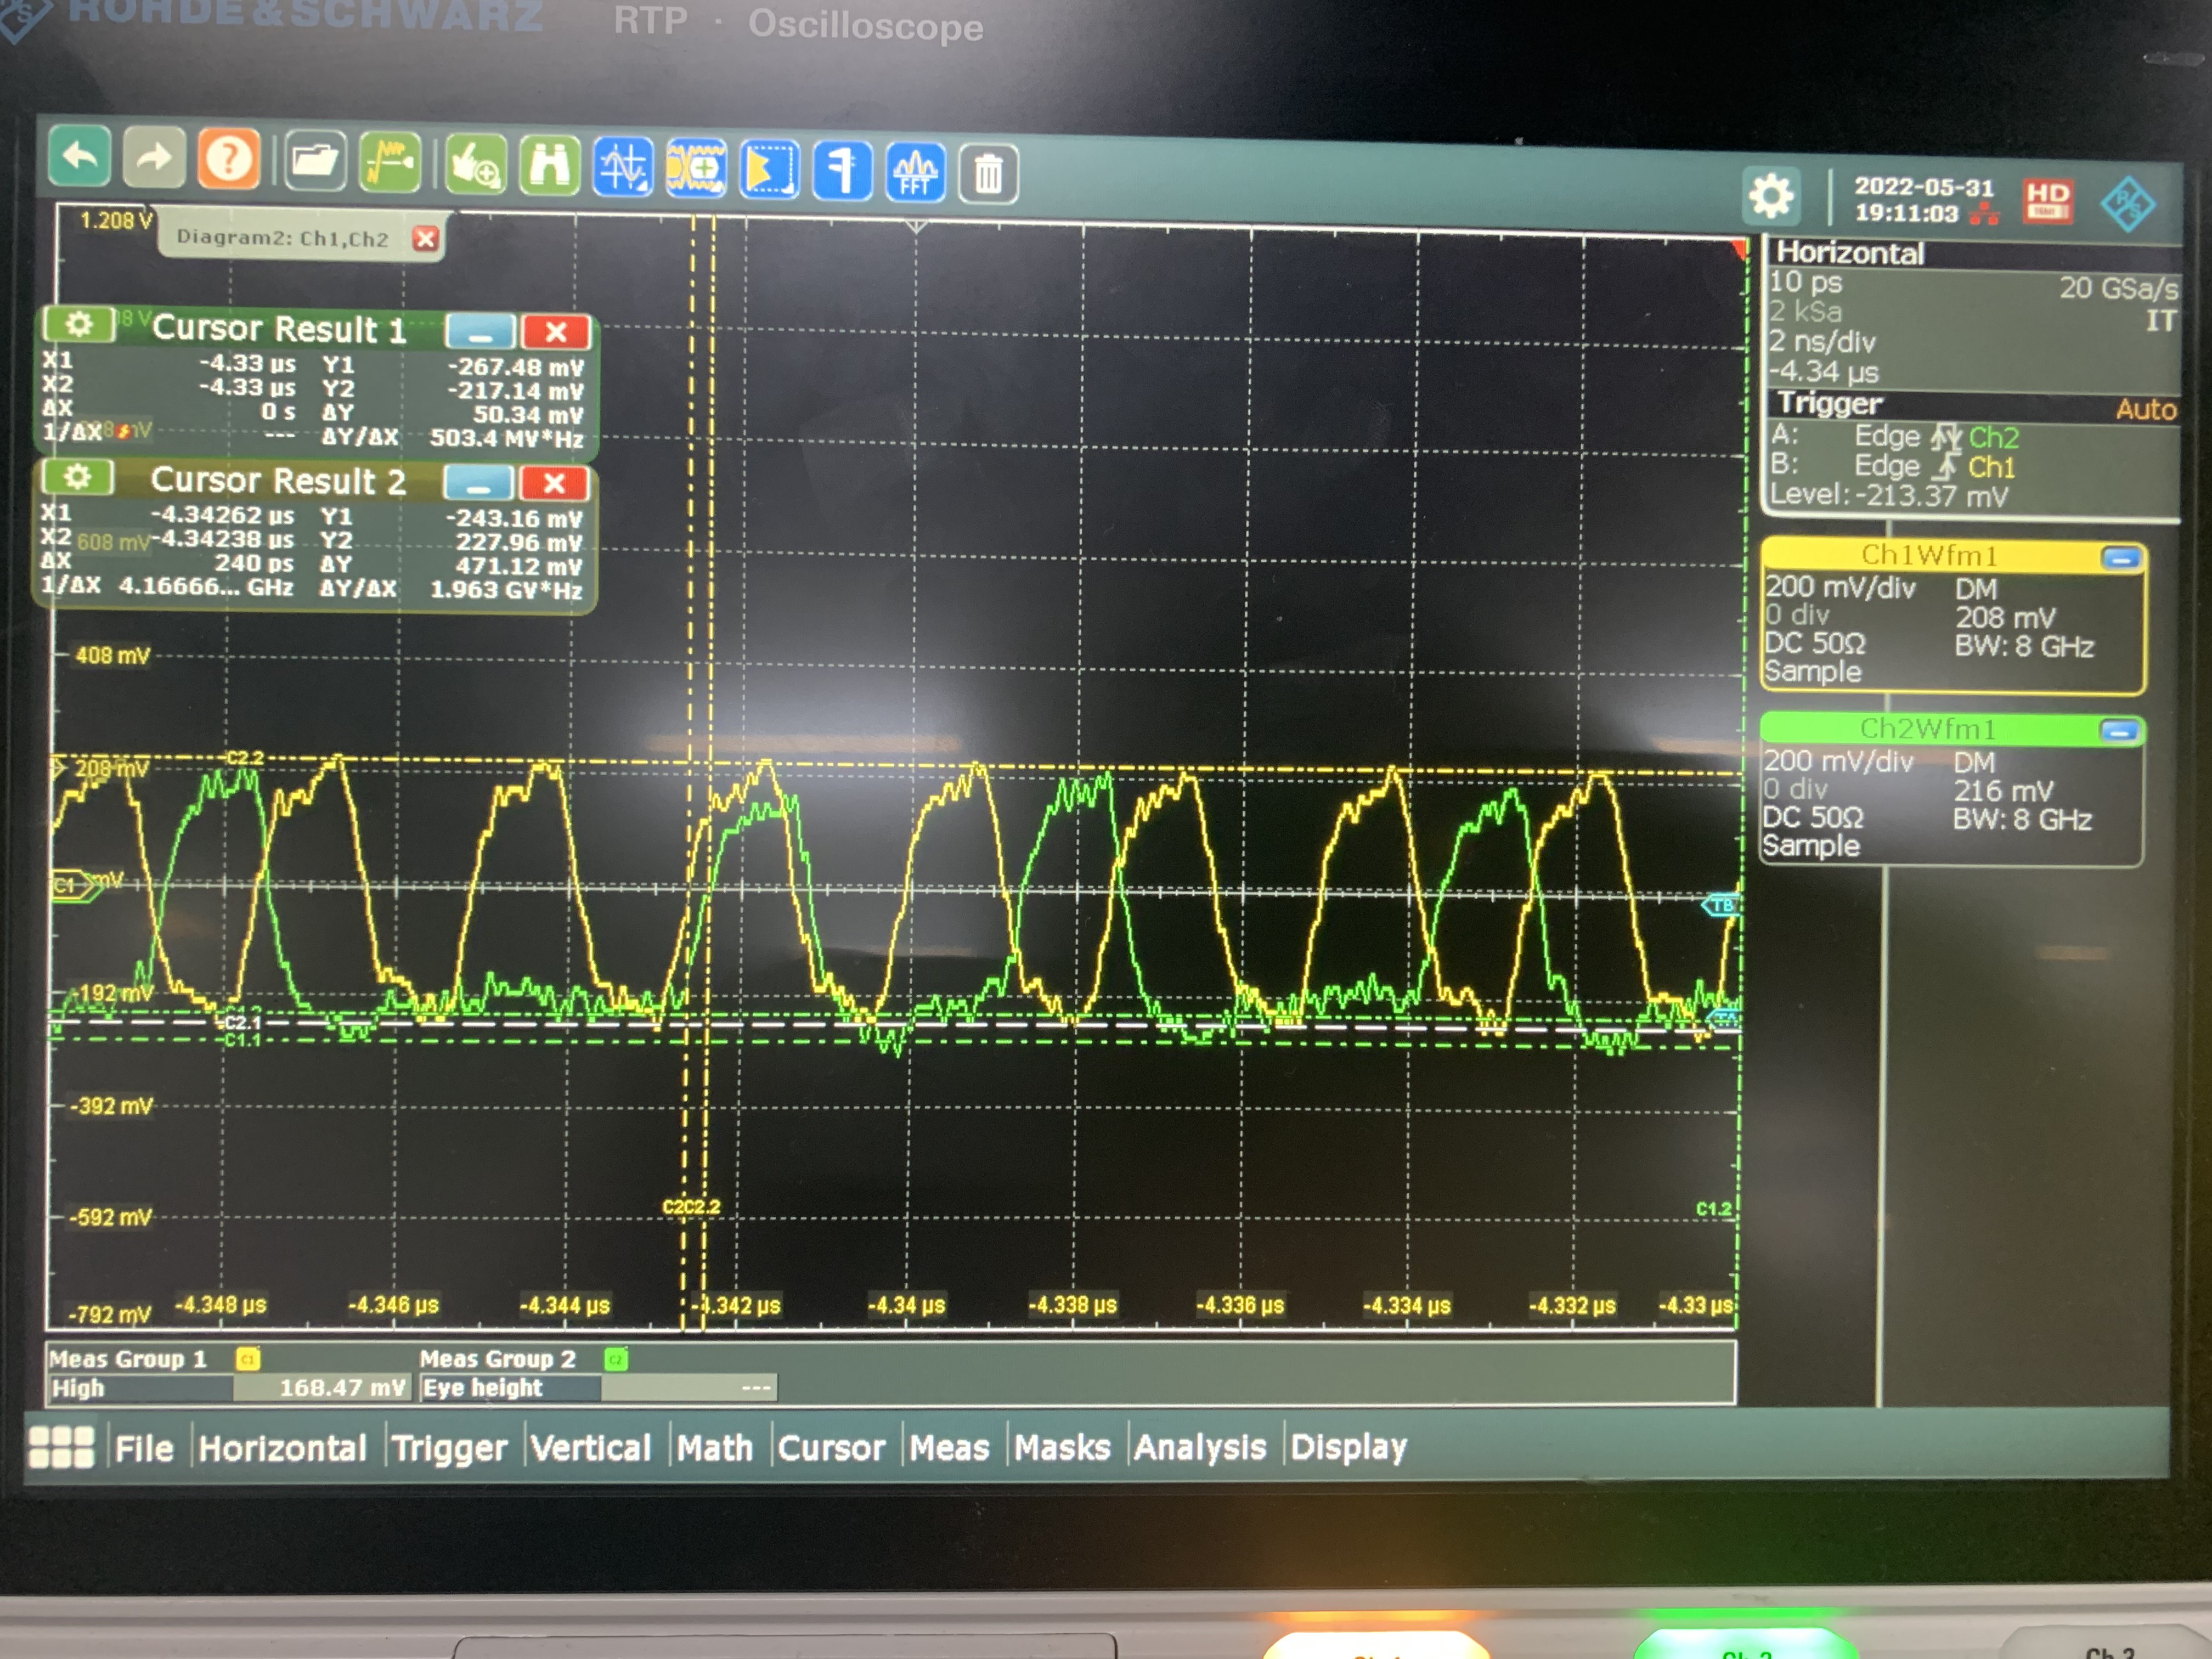Open the Trigger settings panel header
The height and width of the screenshot is (1659, 2212).
1830,403
